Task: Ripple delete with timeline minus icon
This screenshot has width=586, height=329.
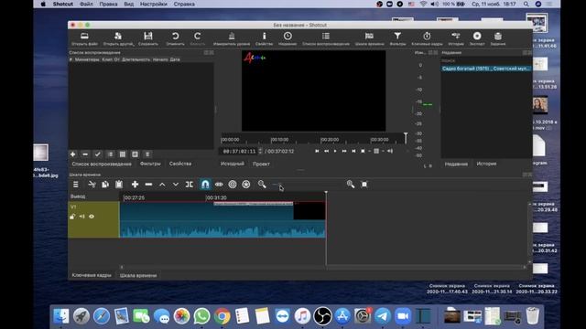Action: pyautogui.click(x=148, y=185)
